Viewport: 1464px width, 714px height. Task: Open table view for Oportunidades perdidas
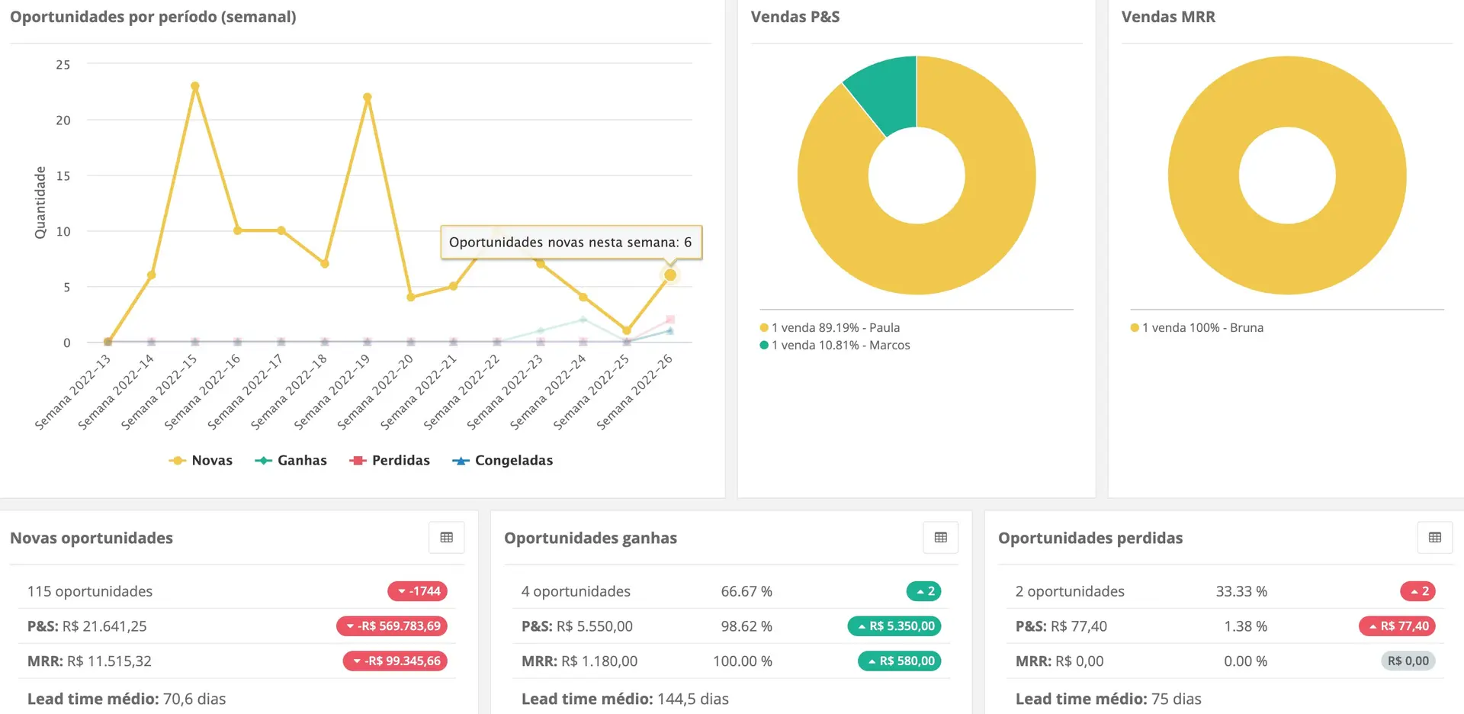click(1435, 538)
